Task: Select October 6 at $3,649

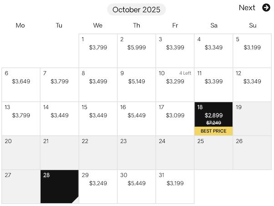Action: click(21, 85)
